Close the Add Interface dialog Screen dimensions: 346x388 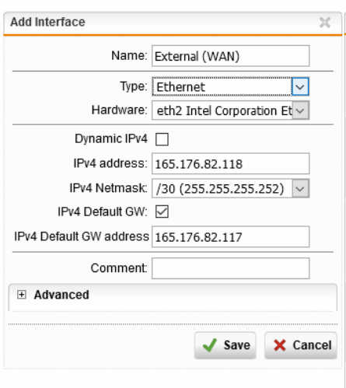click(x=325, y=23)
